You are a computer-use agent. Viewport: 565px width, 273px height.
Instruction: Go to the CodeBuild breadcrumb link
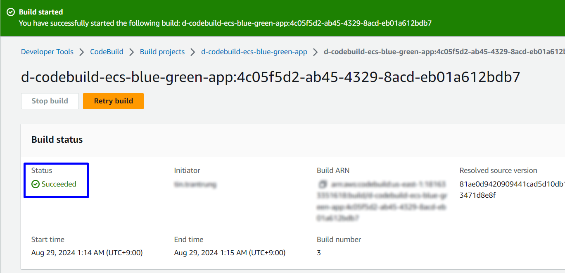[107, 52]
